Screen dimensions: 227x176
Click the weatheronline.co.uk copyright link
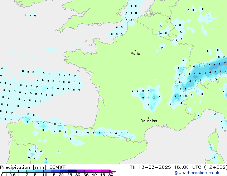click(197, 173)
